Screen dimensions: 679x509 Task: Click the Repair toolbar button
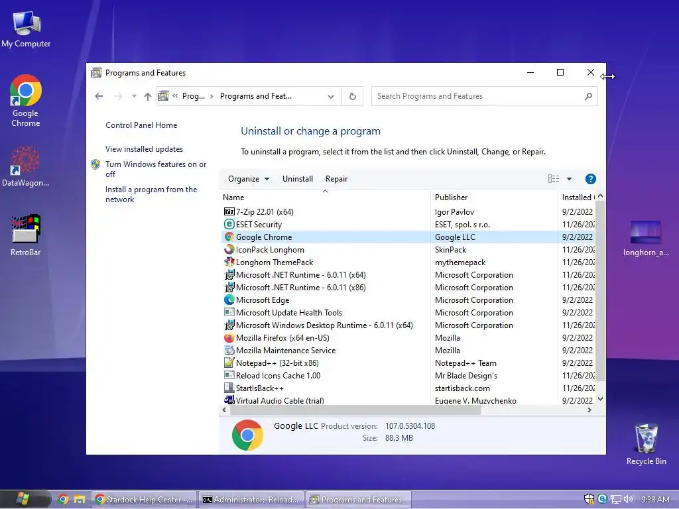pos(336,179)
